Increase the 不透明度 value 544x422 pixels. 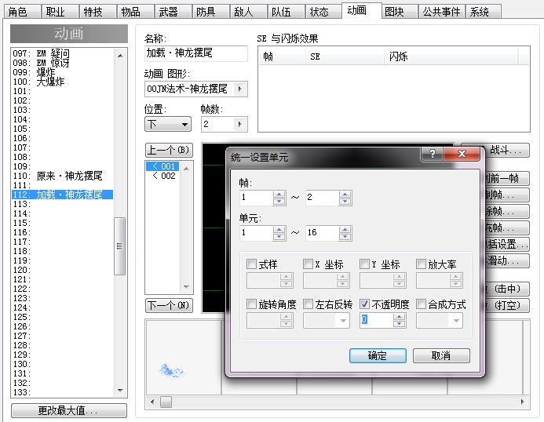coord(400,317)
